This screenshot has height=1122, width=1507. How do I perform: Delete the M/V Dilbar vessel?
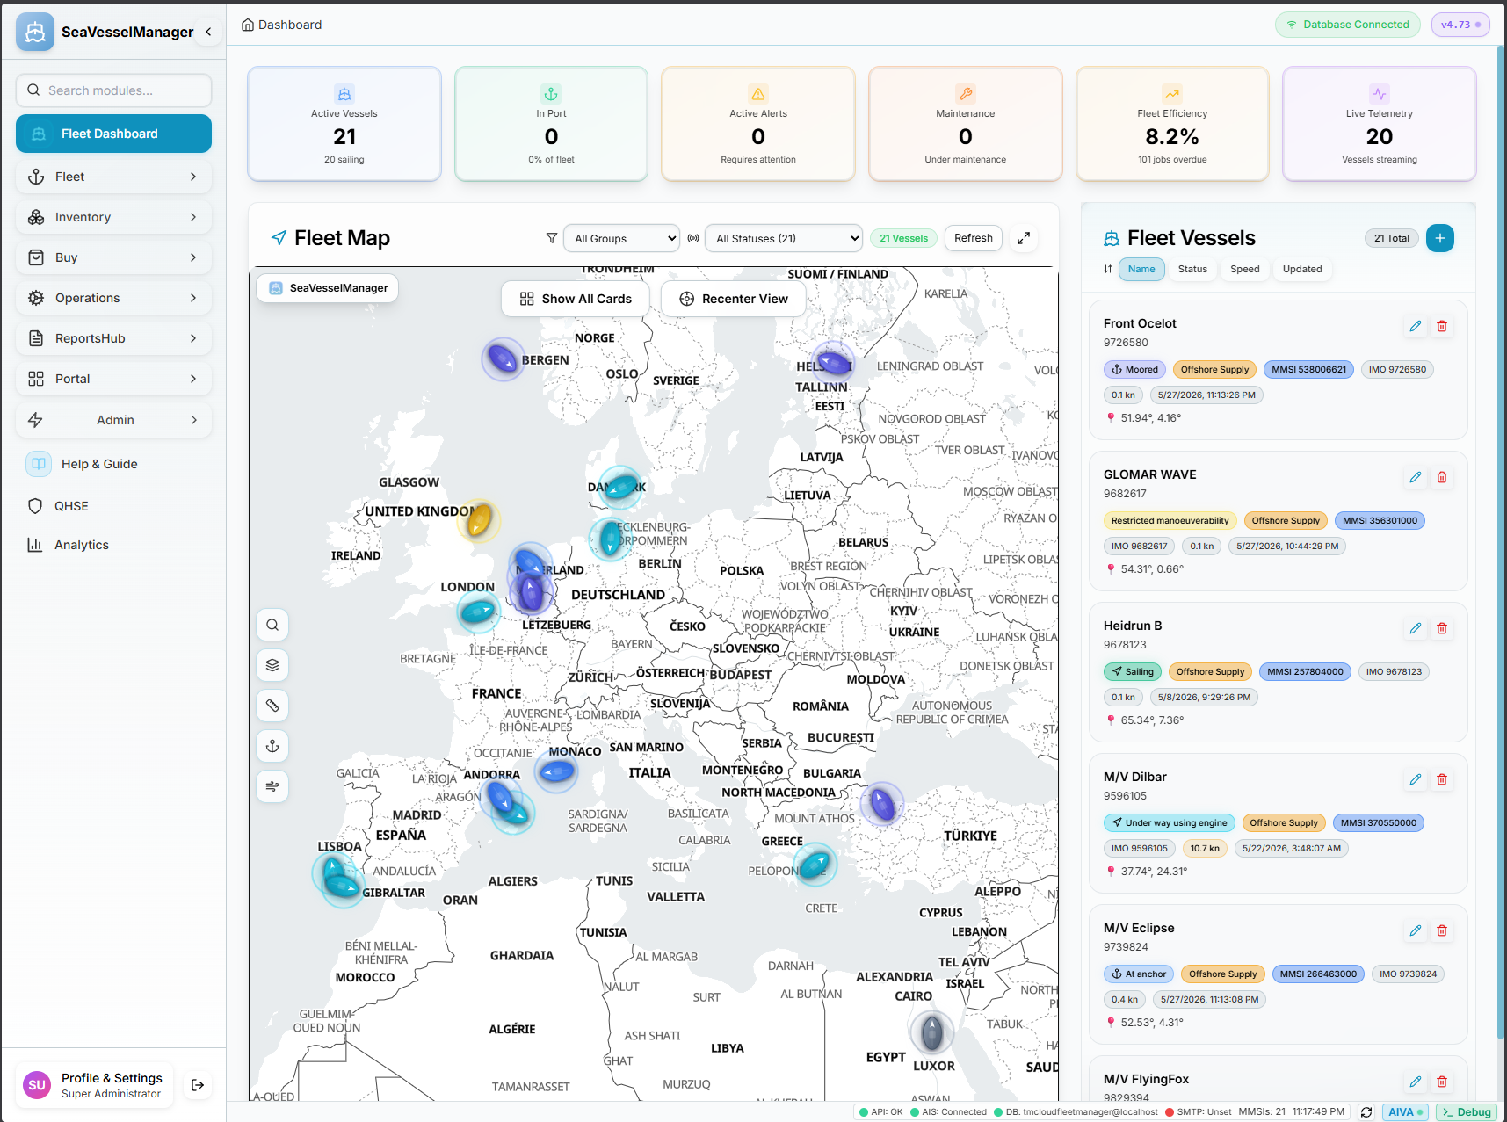click(x=1442, y=779)
